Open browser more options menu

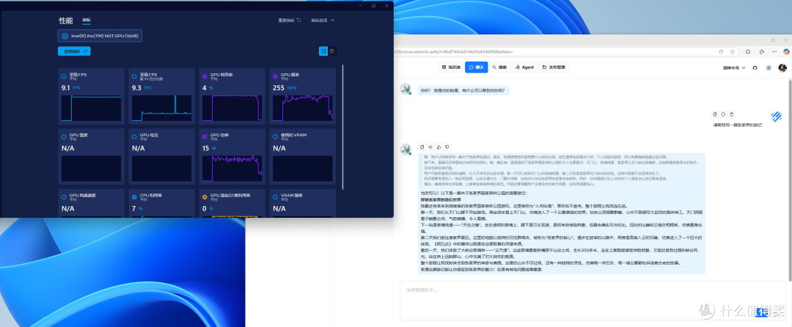pos(774,51)
